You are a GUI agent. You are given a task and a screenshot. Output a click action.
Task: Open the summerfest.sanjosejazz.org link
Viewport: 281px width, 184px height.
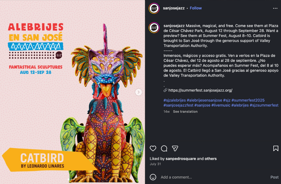(x=200, y=90)
